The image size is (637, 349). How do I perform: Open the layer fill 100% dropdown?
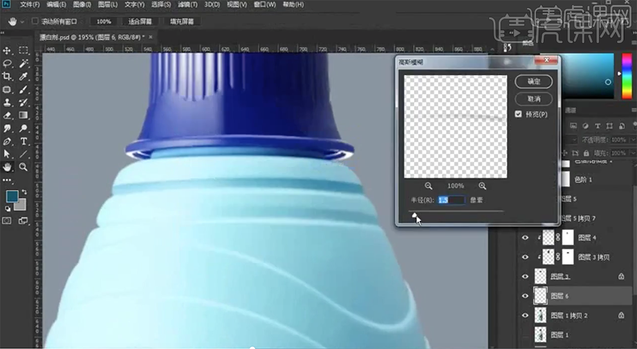coord(618,153)
